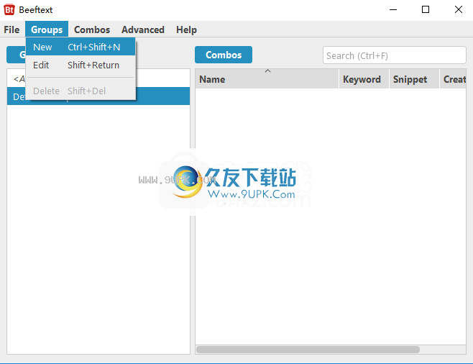Focus the Search (Ctrl+F) field

pyautogui.click(x=394, y=55)
